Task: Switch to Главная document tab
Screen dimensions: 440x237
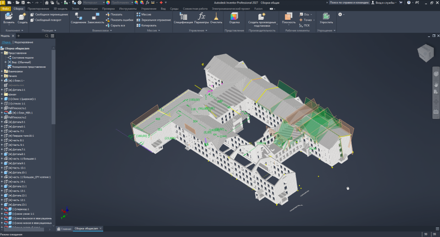Action: click(64, 228)
